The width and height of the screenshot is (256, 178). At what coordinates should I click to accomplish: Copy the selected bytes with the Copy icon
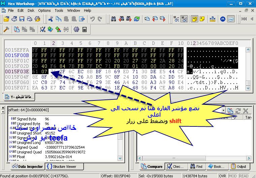[59, 19]
